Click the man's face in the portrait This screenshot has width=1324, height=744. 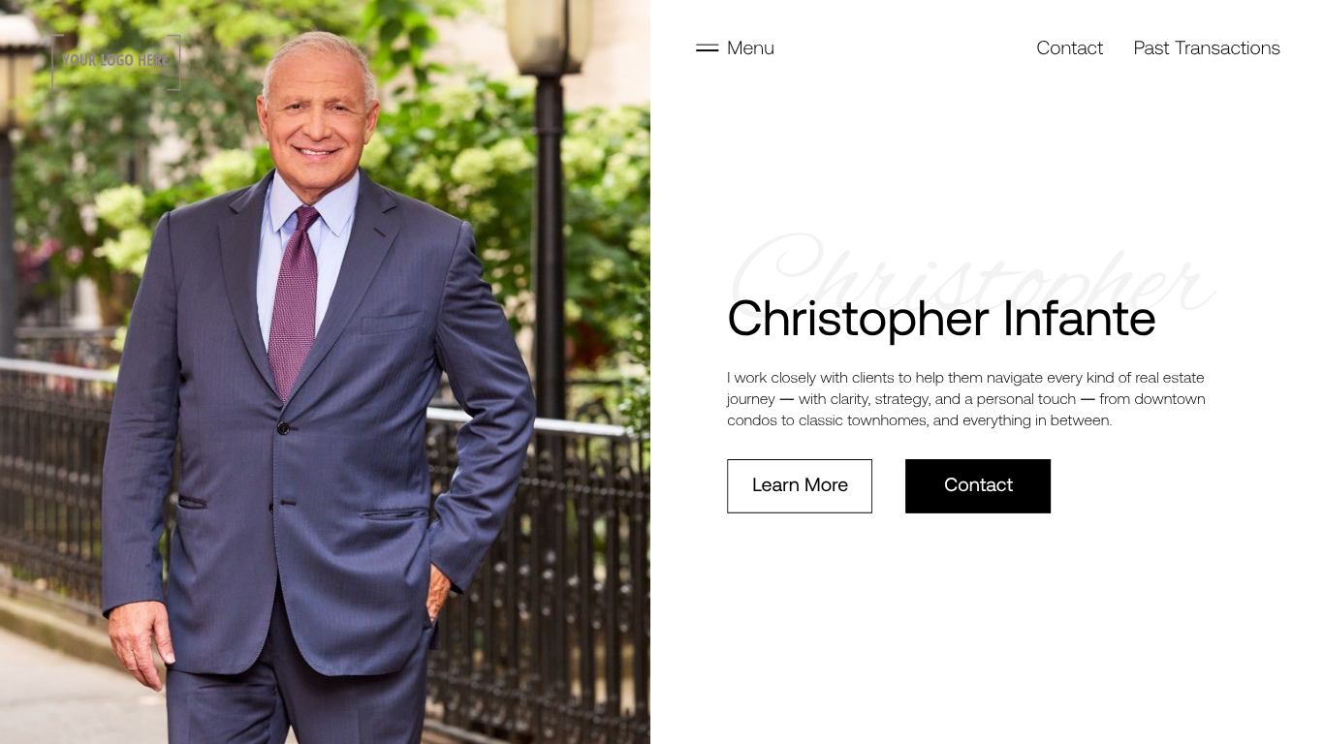317,111
